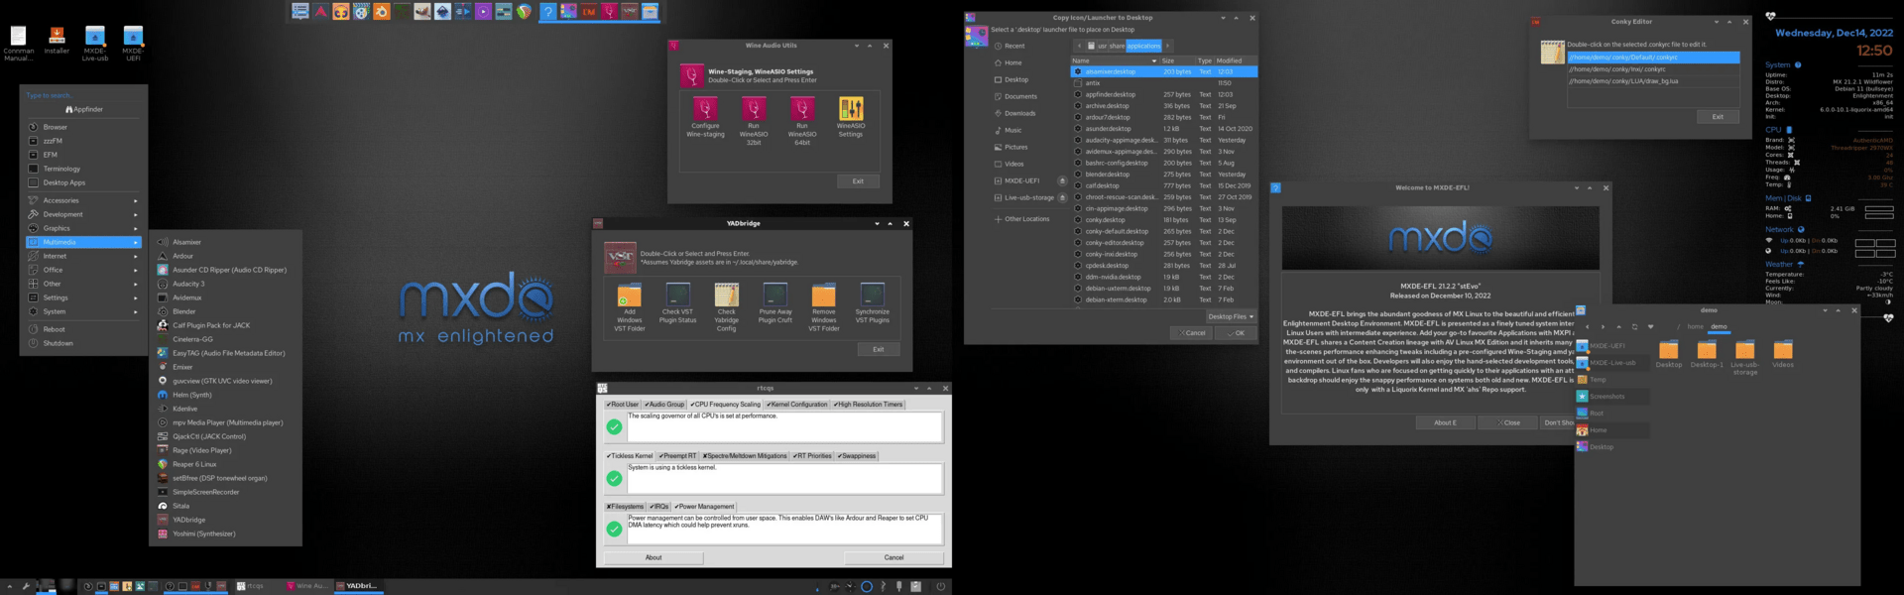Launch the Installer desktop icon
Image resolution: width=1904 pixels, height=595 pixels.
(57, 37)
